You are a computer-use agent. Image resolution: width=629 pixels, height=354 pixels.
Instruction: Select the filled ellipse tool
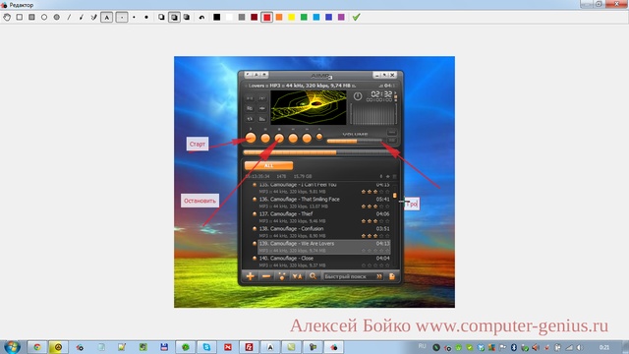(57, 18)
